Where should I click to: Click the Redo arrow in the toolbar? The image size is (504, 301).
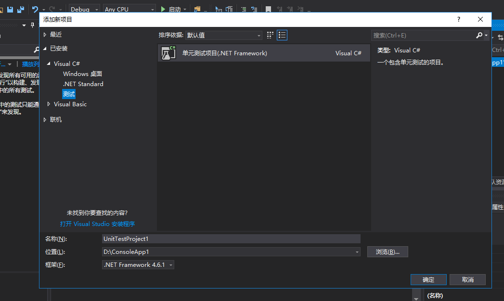(52, 9)
